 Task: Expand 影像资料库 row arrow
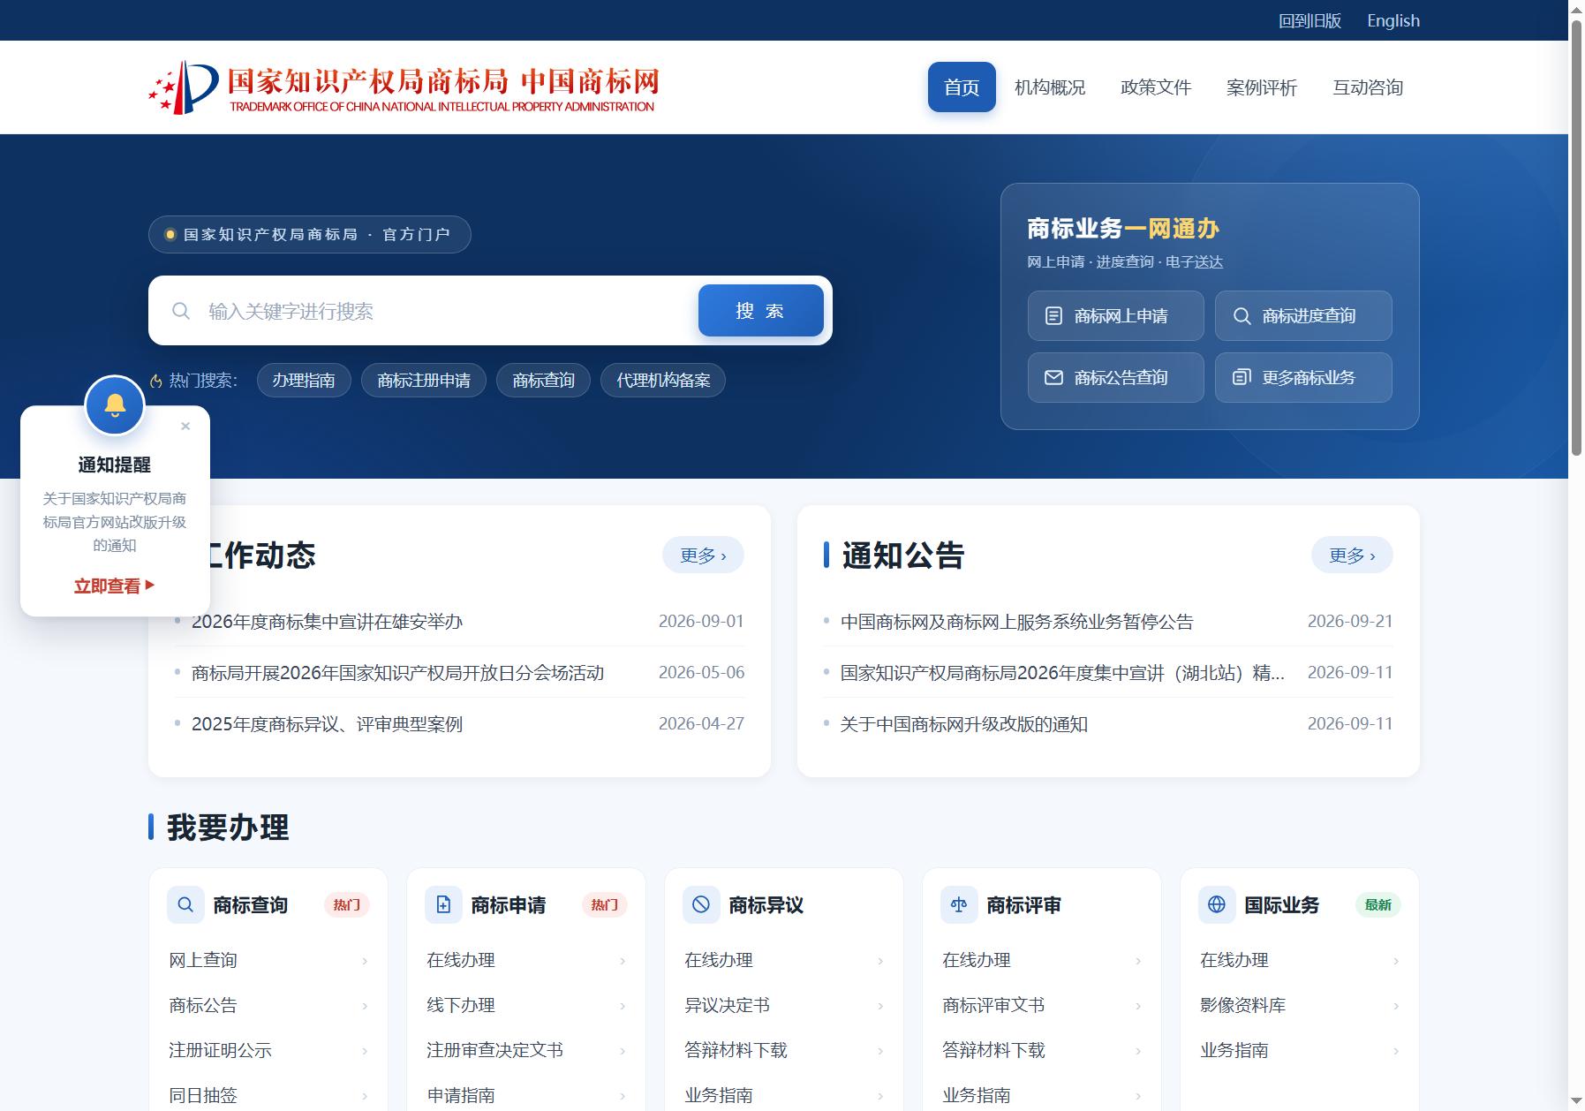[1396, 1006]
